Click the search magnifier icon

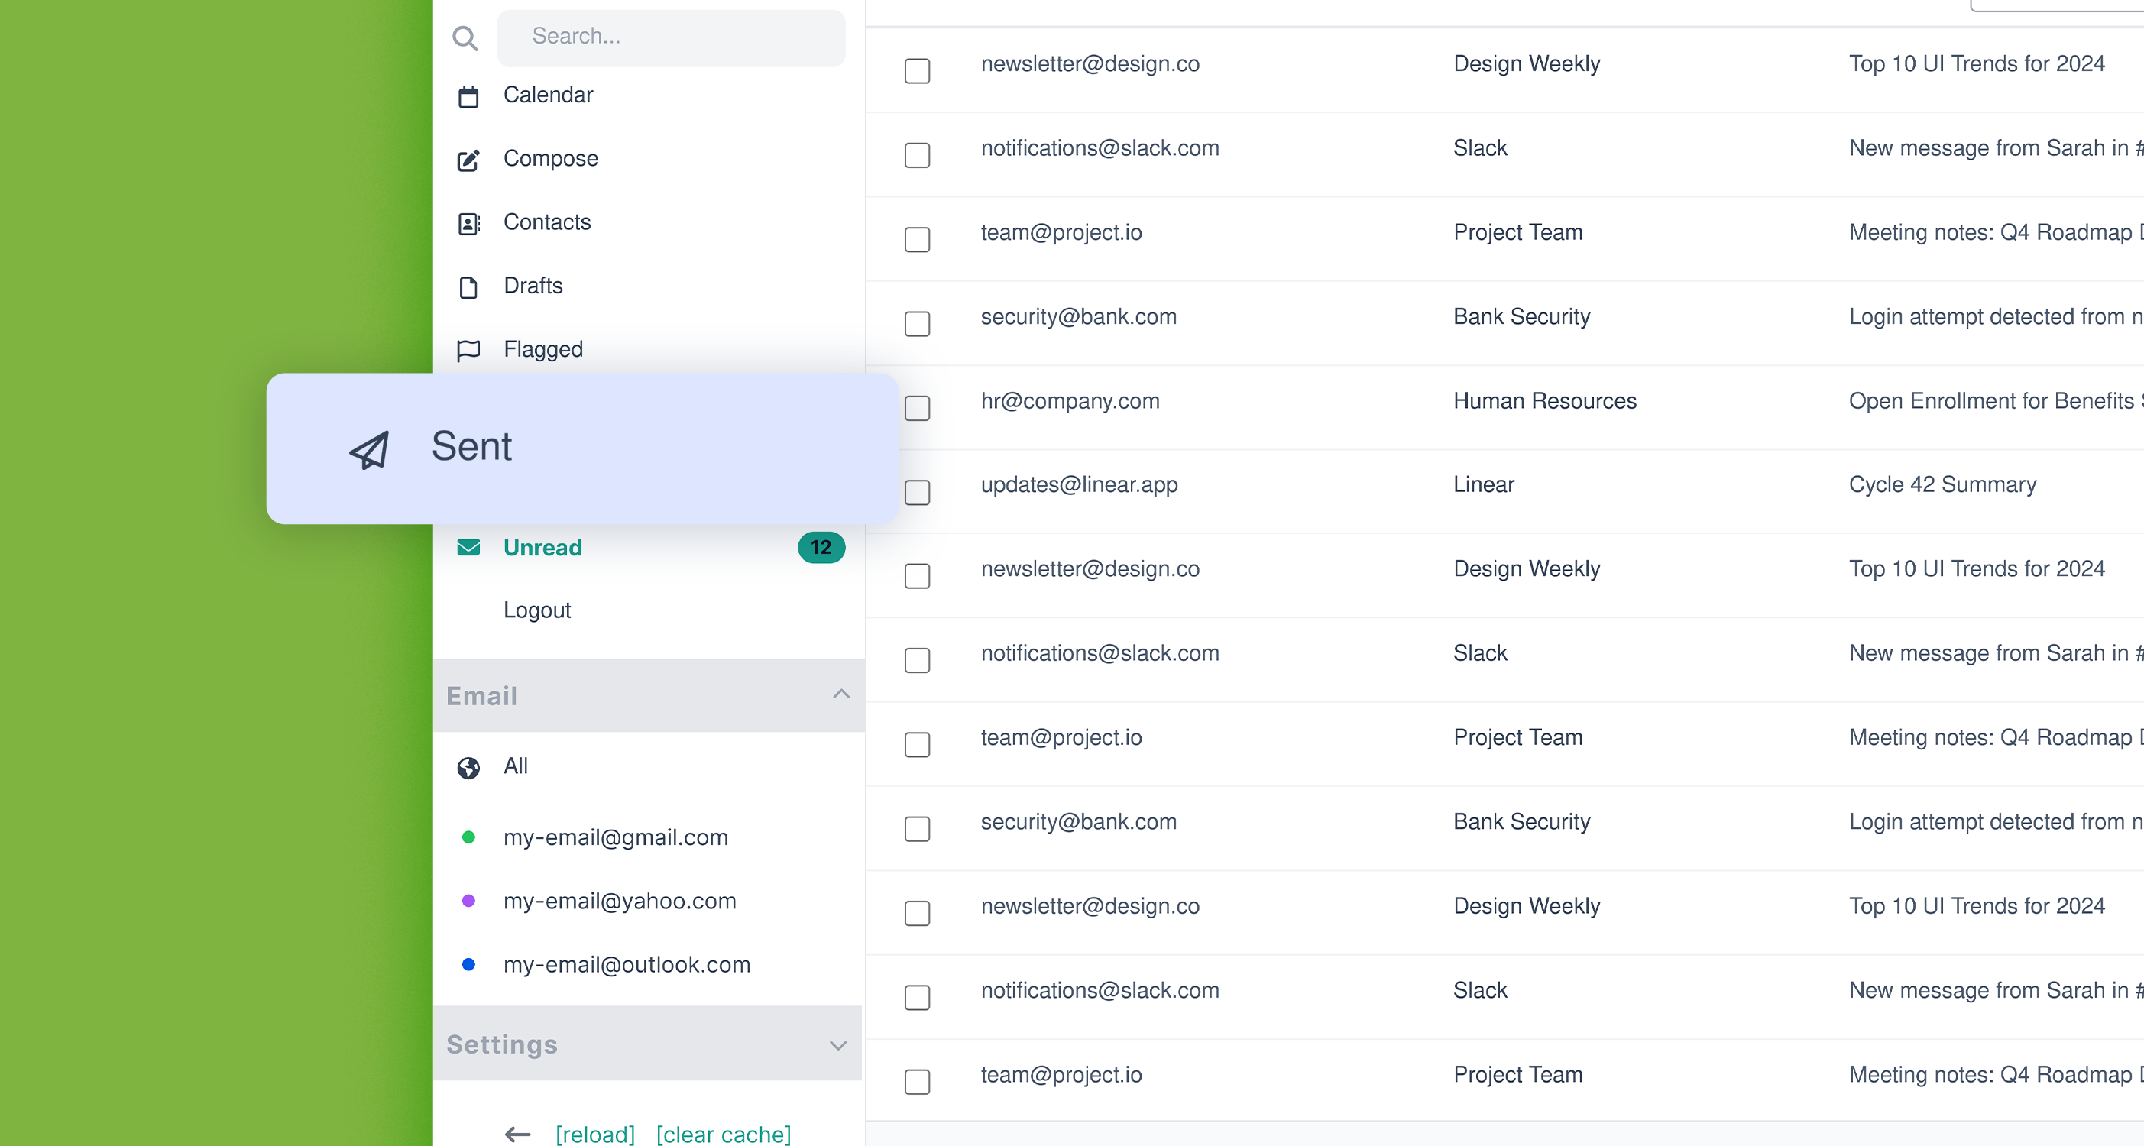pos(465,38)
